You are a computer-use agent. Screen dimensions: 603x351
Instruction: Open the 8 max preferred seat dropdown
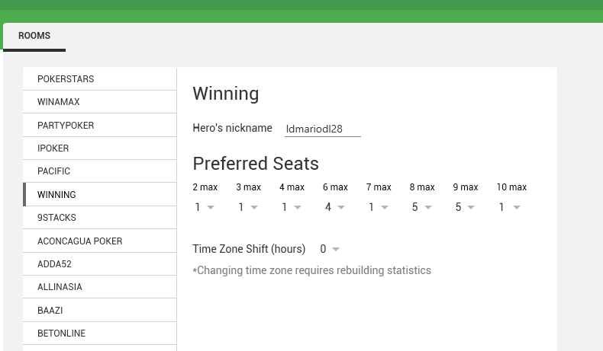click(x=421, y=207)
